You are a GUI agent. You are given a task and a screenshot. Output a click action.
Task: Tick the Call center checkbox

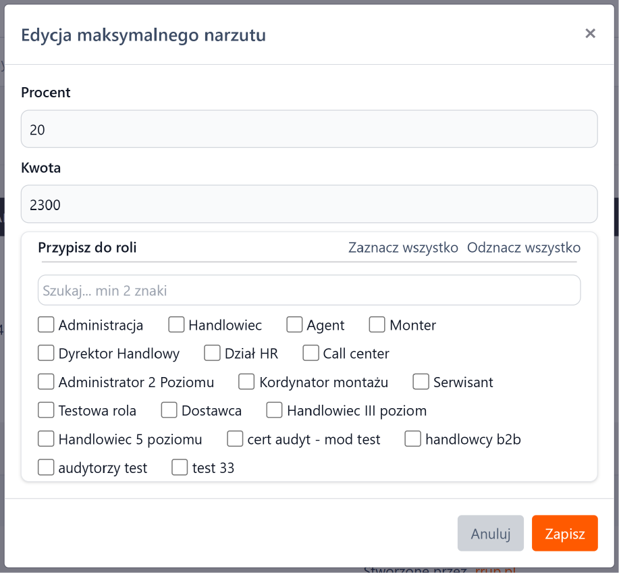(x=311, y=353)
